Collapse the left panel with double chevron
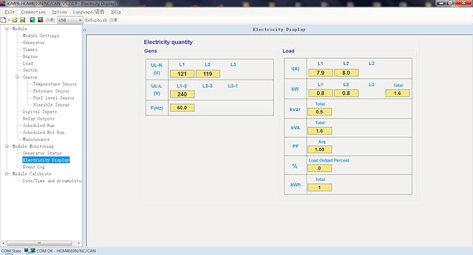 85,30
